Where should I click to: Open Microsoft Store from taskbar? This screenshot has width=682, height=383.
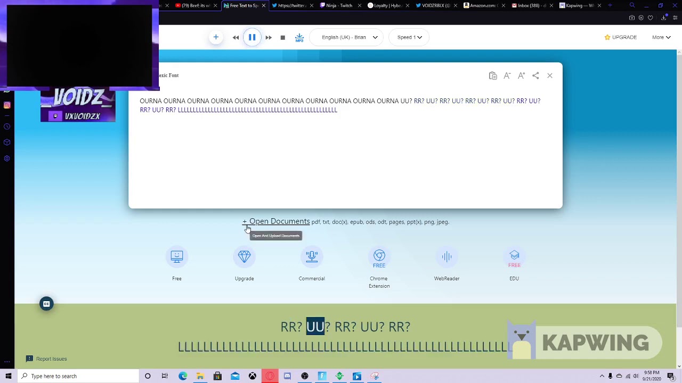click(217, 376)
